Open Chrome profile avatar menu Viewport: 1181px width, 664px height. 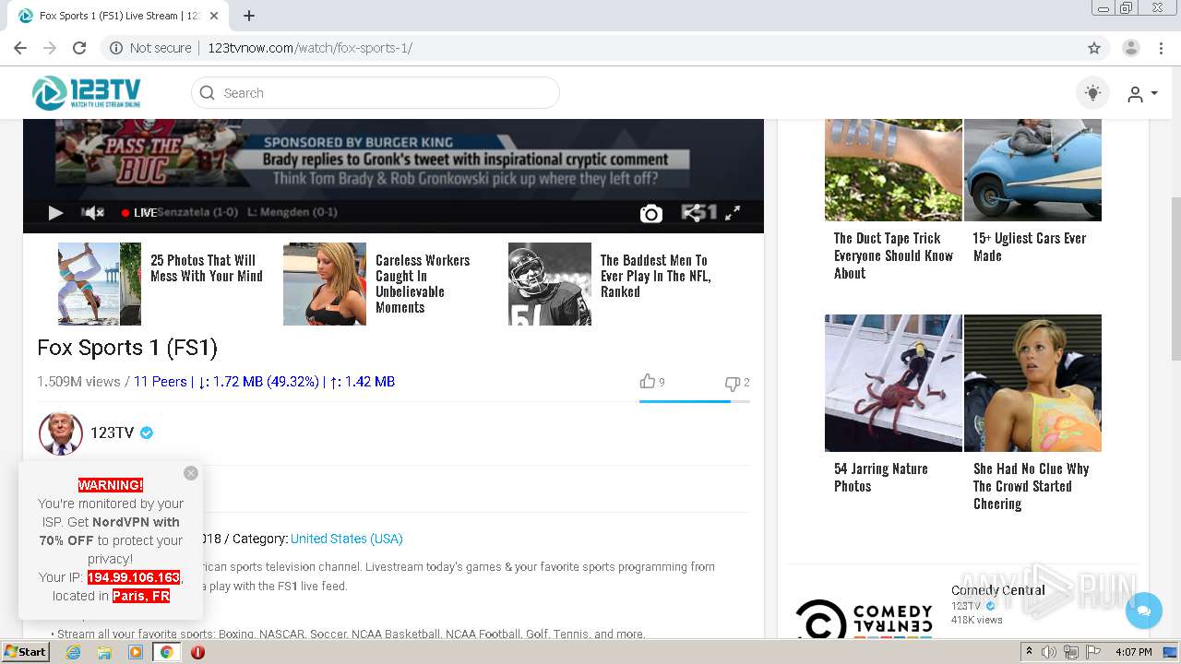point(1131,48)
